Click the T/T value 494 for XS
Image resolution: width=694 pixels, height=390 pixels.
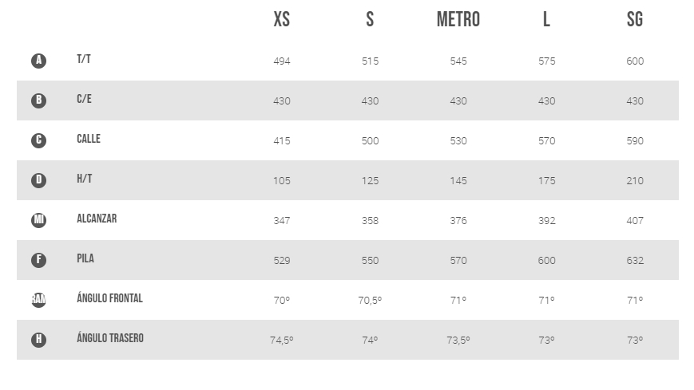281,61
